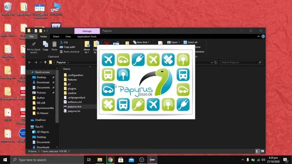Open the Recycle Bin desktop icon
This screenshot has height=164, width=292.
8,9
